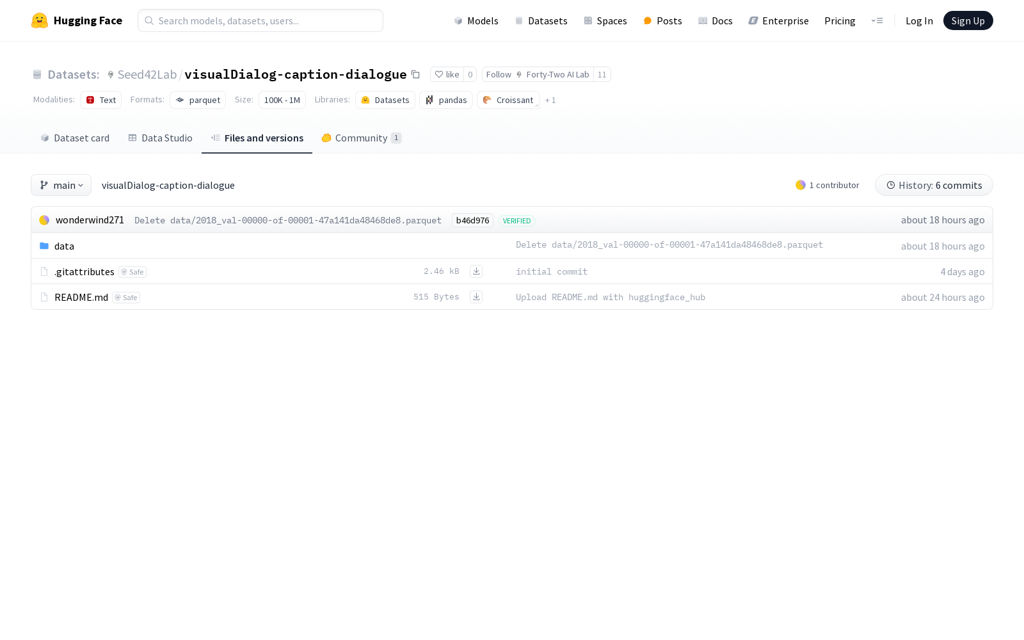The height and width of the screenshot is (640, 1024).
Task: Toggle Follow for Forty-Two AI Lab
Action: tap(499, 74)
